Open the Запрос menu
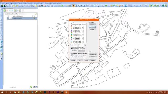Image resolution: width=168 pixels, height=94 pixels. click(x=25, y=3)
